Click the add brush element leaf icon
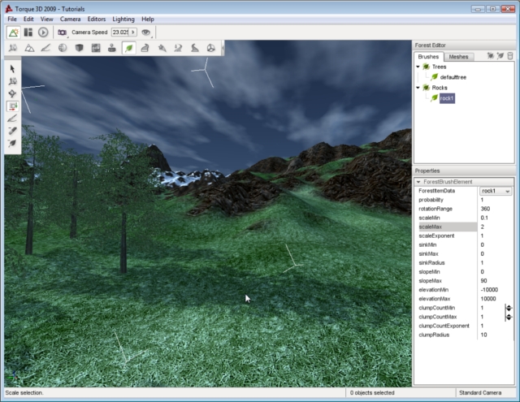The width and height of the screenshot is (520, 402). (500, 56)
